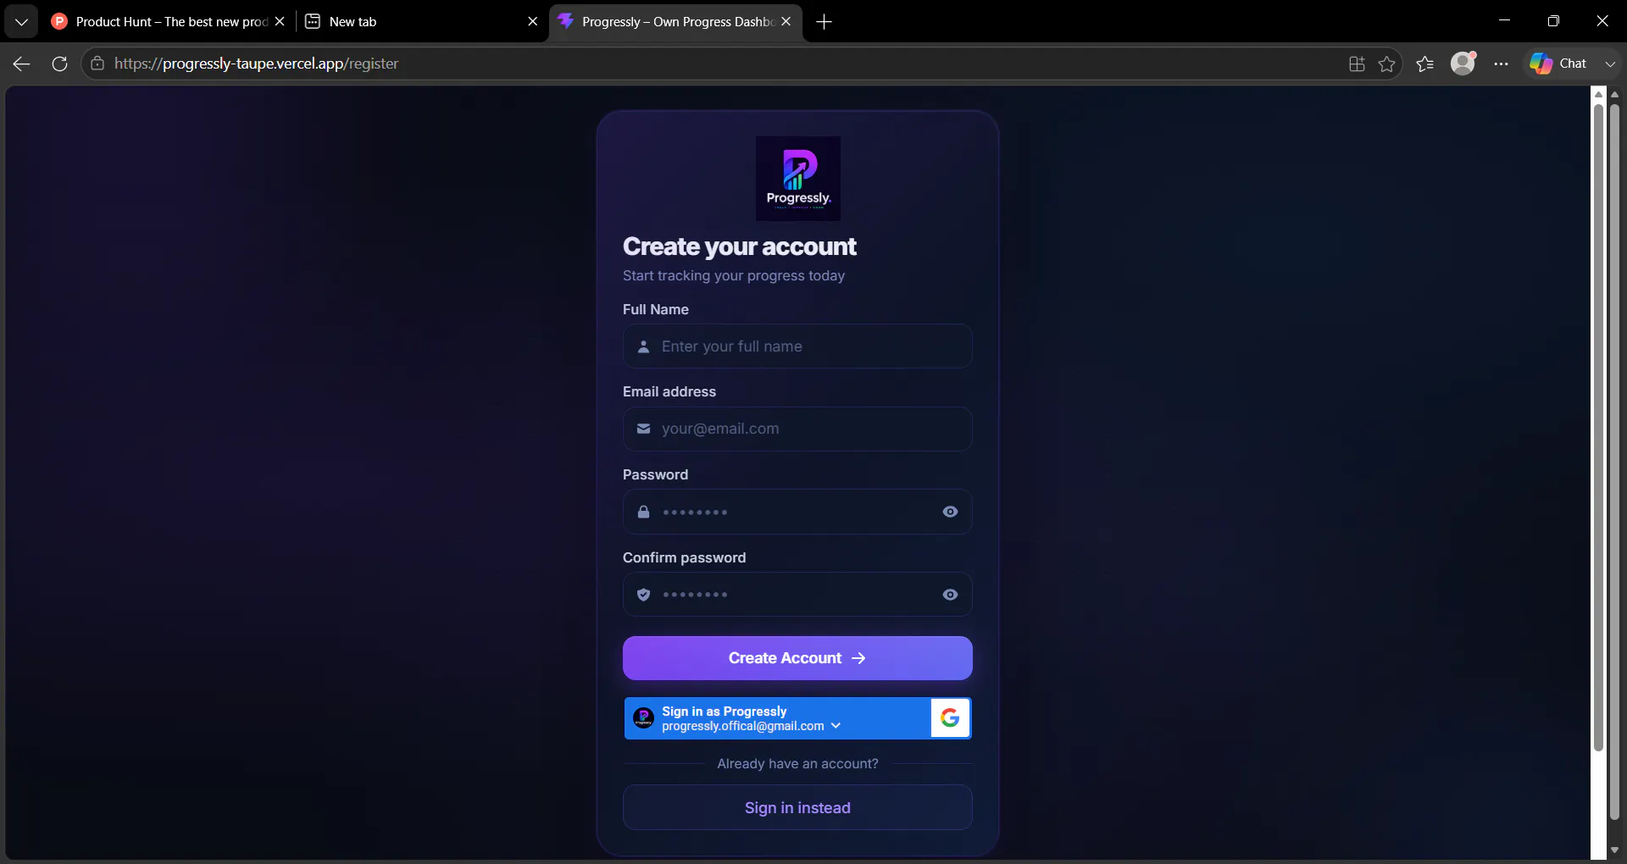Open the split screen icon
1627x864 pixels.
pos(1357,64)
